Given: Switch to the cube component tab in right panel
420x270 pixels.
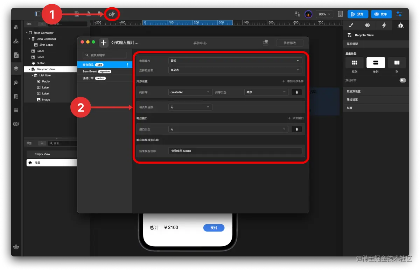Looking at the screenshot, I should [400, 25].
